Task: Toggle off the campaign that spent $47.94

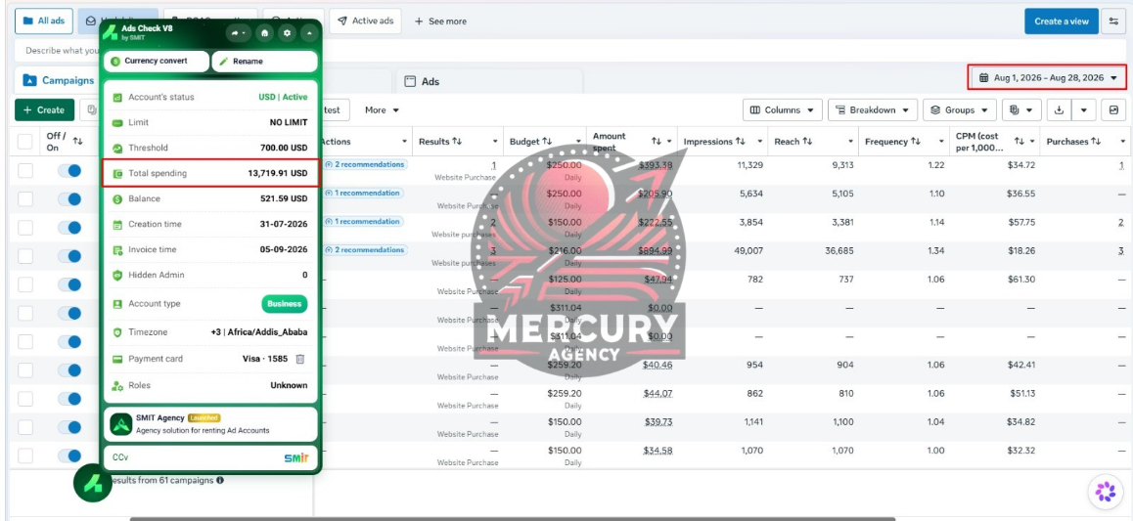Action: (x=69, y=284)
